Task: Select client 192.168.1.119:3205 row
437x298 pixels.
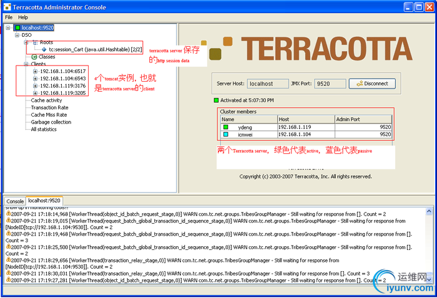Action: tap(62, 93)
